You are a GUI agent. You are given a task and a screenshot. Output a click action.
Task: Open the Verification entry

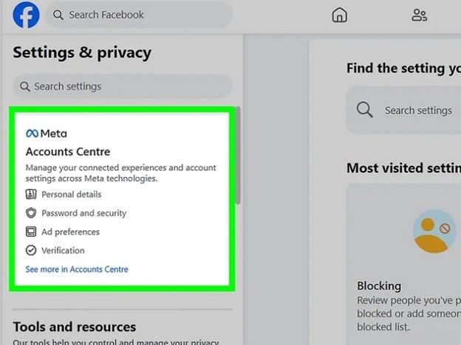tap(63, 251)
